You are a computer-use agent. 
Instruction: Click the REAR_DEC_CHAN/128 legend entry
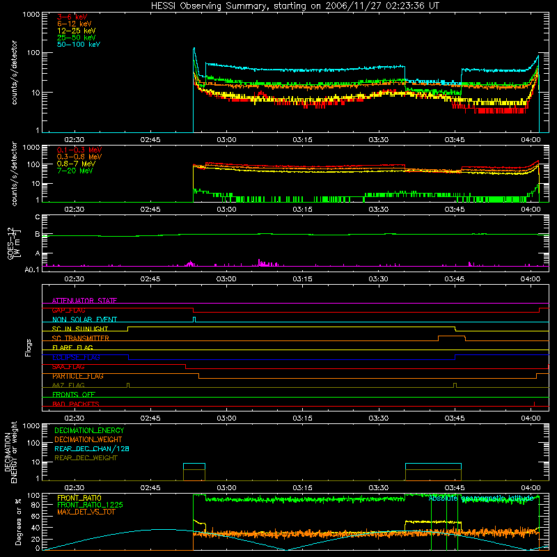coord(92,449)
